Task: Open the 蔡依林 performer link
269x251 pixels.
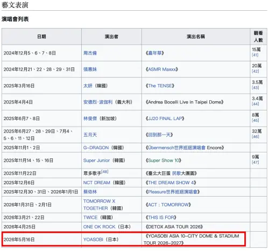Action: click(x=90, y=192)
